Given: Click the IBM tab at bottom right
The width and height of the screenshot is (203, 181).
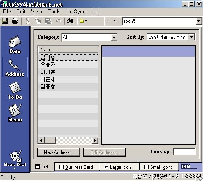Looking at the screenshot, I should click(x=189, y=167).
